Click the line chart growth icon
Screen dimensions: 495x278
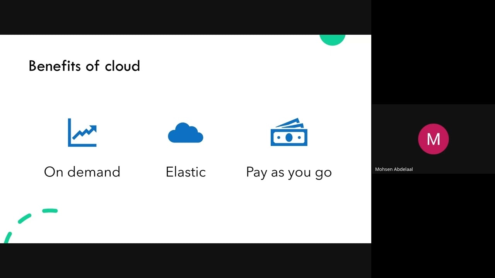pyautogui.click(x=82, y=132)
